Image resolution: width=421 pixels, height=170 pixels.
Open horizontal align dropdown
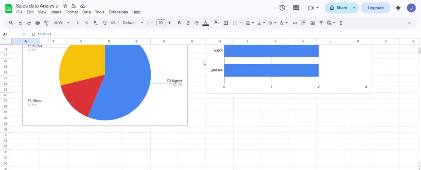tap(250, 23)
